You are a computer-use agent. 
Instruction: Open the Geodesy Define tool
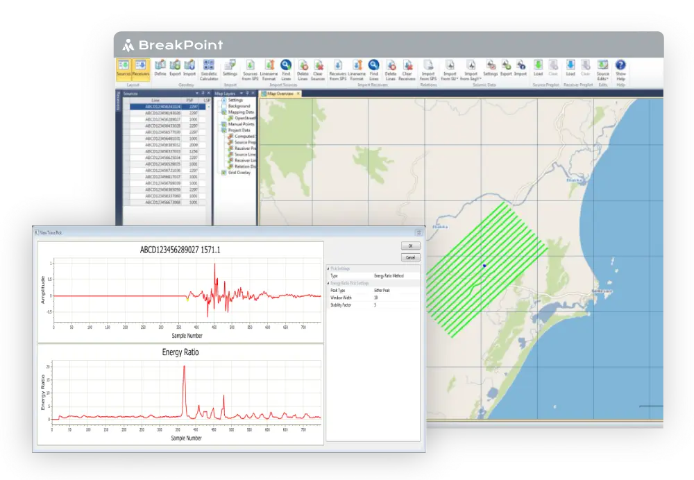point(160,68)
